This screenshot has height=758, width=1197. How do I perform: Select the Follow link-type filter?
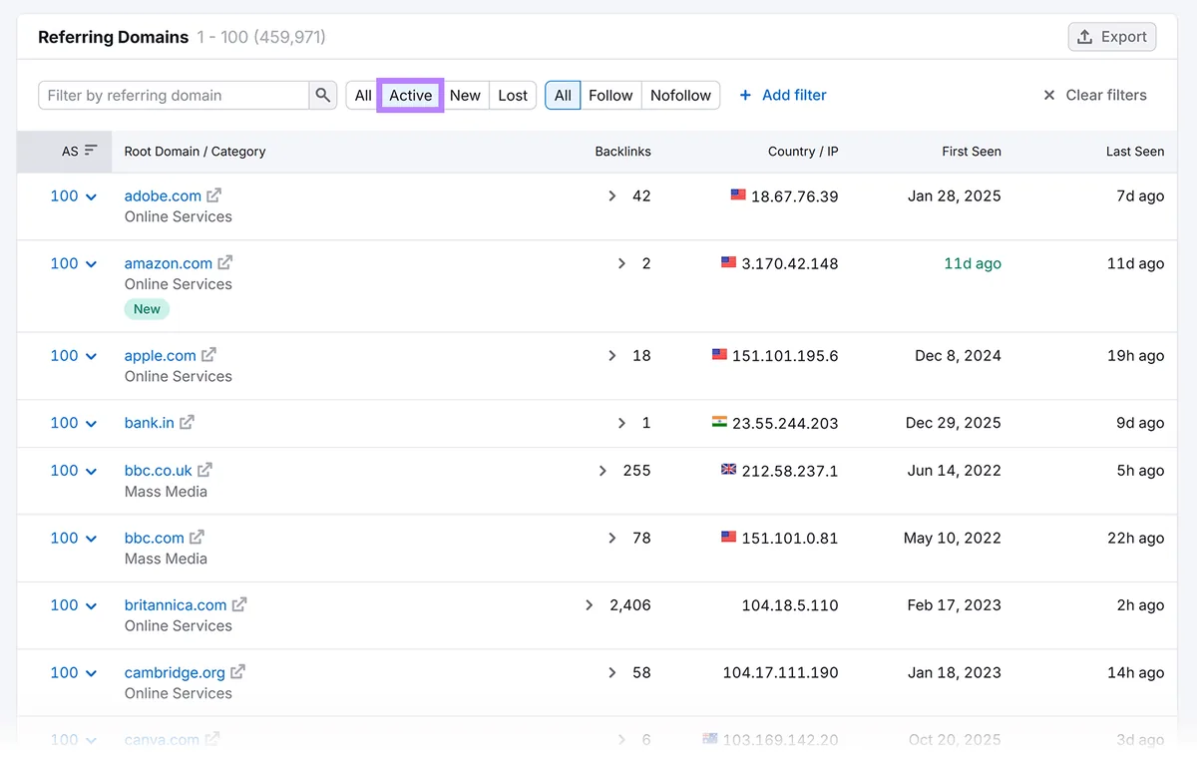(610, 95)
